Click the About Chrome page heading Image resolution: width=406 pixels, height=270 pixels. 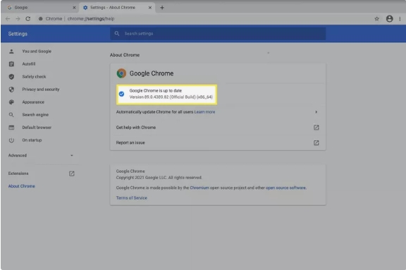[x=125, y=55]
